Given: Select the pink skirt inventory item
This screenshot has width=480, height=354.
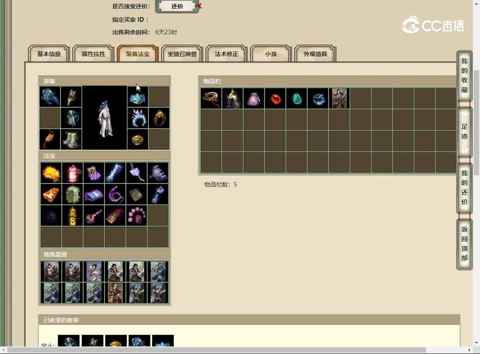Looking at the screenshot, I should click(x=254, y=98).
